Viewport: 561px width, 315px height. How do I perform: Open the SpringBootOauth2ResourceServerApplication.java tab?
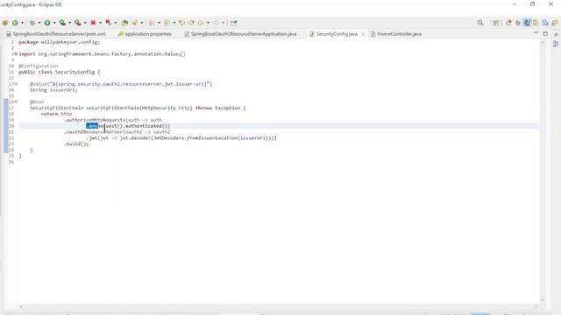tap(241, 34)
